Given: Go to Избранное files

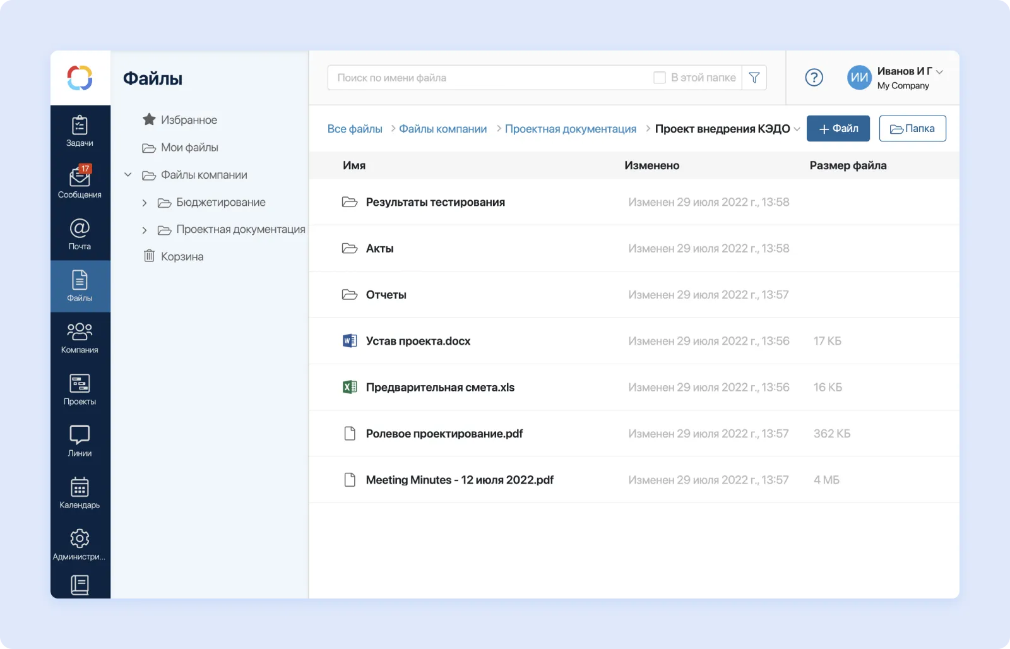Looking at the screenshot, I should pos(189,119).
